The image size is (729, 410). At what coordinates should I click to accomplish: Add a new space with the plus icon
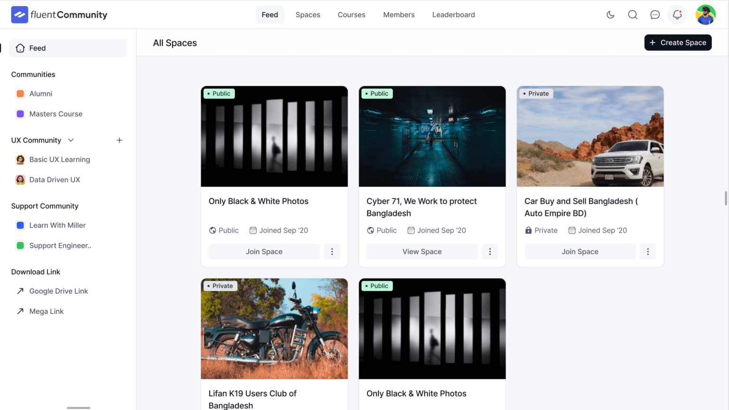click(119, 140)
